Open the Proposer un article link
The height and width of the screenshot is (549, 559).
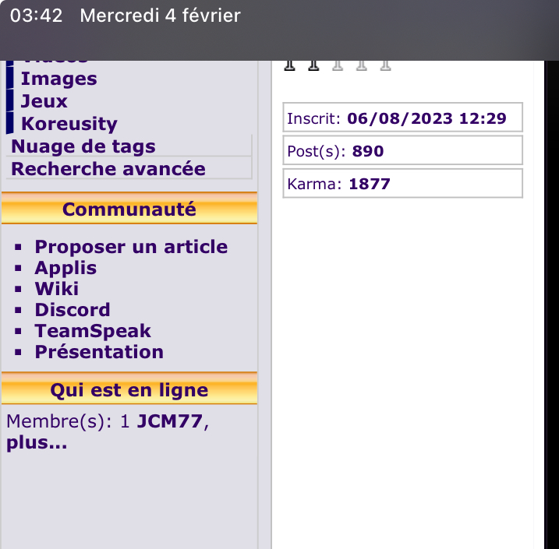tap(131, 247)
